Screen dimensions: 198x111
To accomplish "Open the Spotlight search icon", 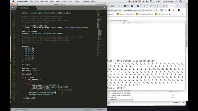I will tap(176, 1).
